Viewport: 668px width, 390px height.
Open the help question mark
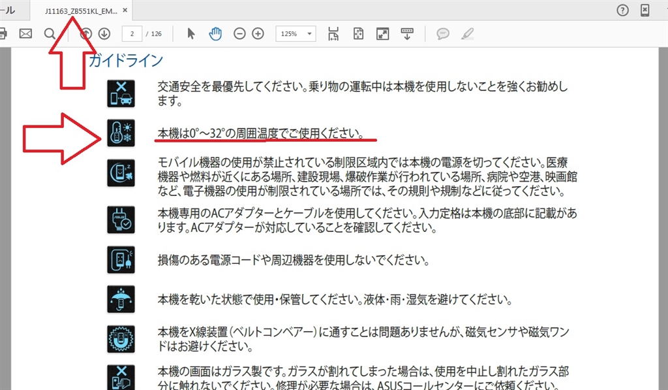click(x=622, y=10)
